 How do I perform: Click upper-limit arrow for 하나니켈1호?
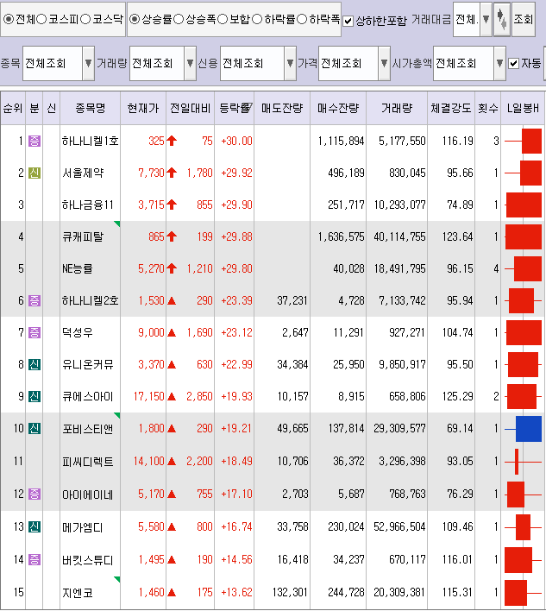(172, 141)
